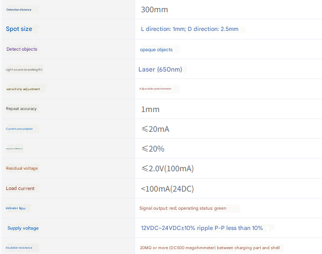The height and width of the screenshot is (254, 322).
Task: Select the '<100mA(24DC)' value
Action: pos(167,188)
